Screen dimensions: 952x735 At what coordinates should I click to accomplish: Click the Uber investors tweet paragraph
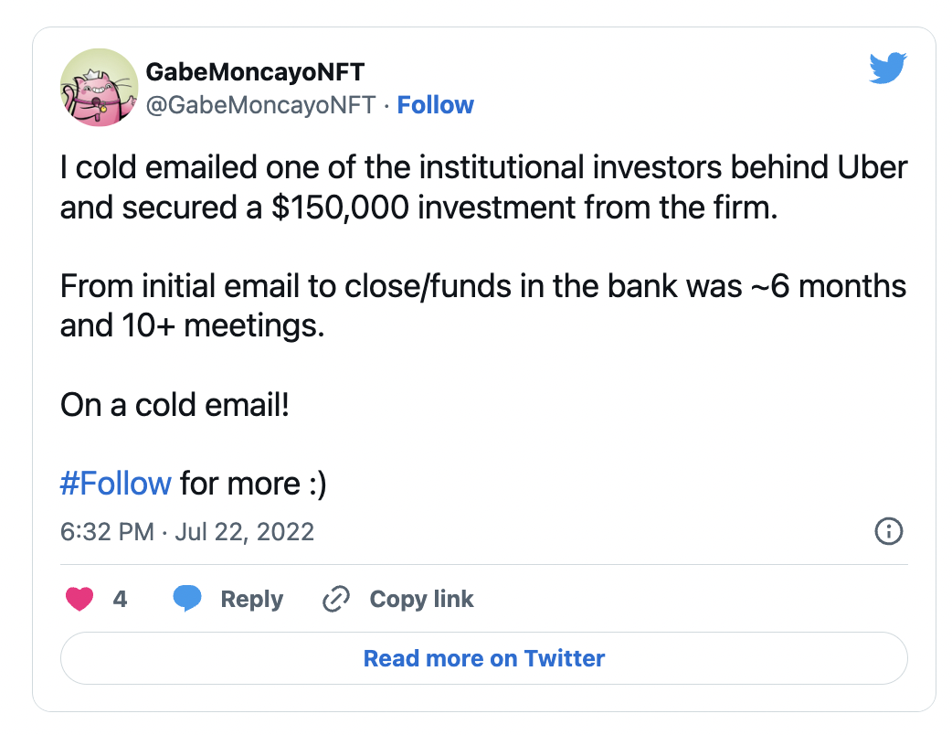coord(484,187)
